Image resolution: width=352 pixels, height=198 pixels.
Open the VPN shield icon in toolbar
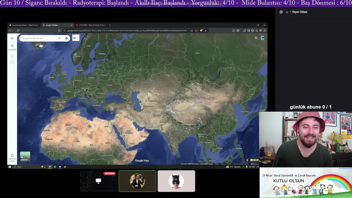(x=261, y=31)
